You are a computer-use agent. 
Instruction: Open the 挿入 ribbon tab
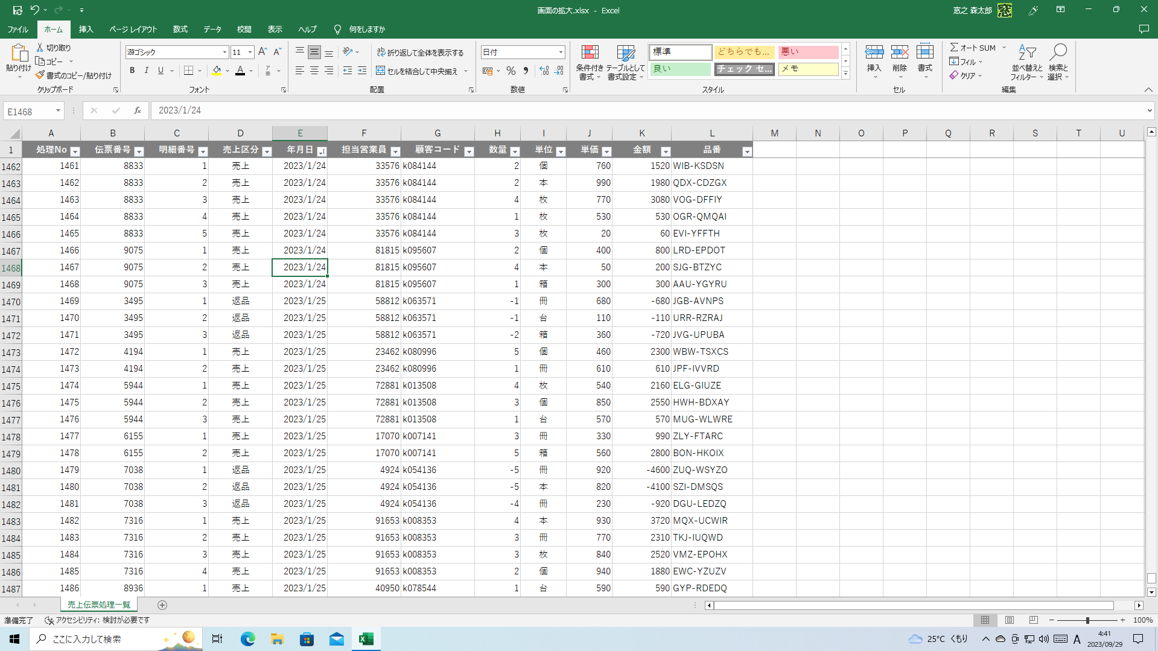pyautogui.click(x=86, y=29)
